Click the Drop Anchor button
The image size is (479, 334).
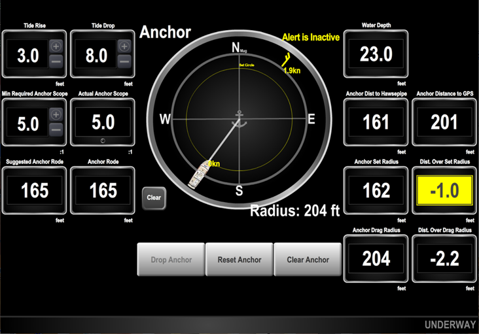(x=171, y=259)
